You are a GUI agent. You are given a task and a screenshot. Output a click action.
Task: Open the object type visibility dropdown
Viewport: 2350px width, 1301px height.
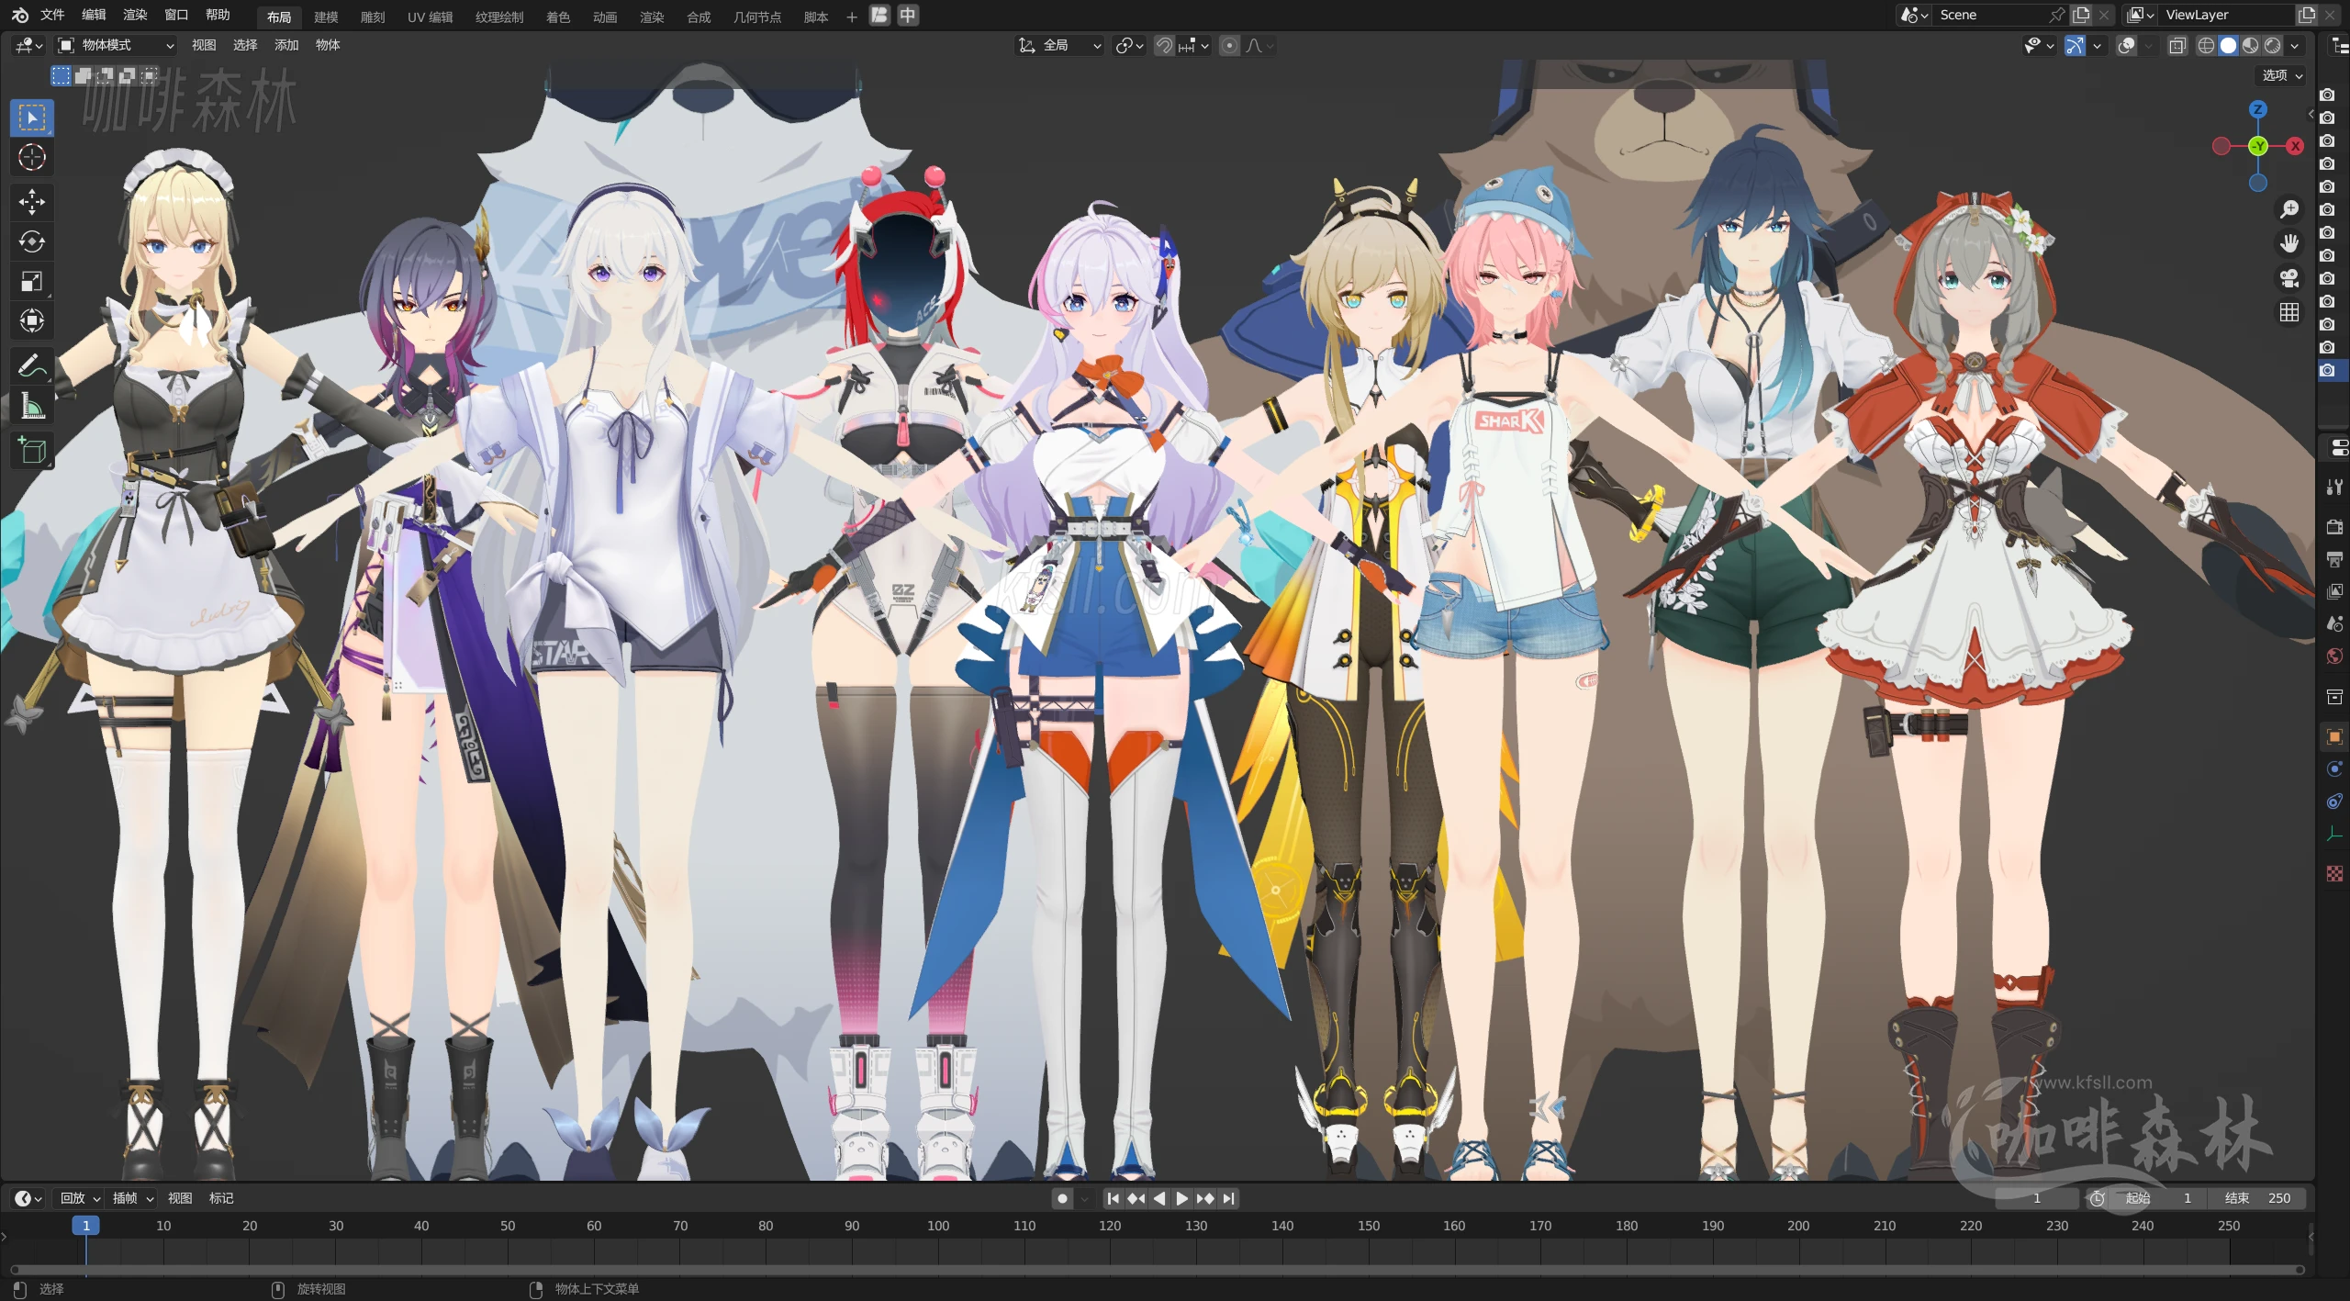(2039, 45)
